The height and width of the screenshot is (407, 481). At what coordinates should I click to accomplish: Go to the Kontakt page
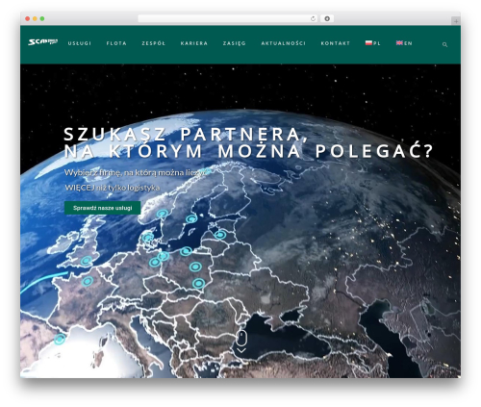click(336, 43)
